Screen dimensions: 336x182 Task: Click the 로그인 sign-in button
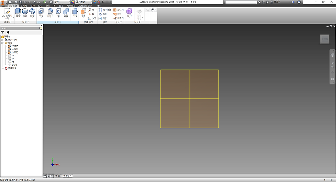click(x=275, y=2)
